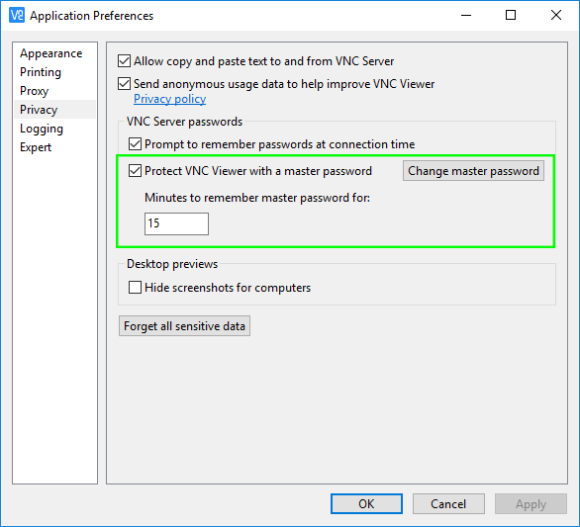This screenshot has width=580, height=527.
Task: Minimize the Application Preferences window
Action: (x=466, y=16)
